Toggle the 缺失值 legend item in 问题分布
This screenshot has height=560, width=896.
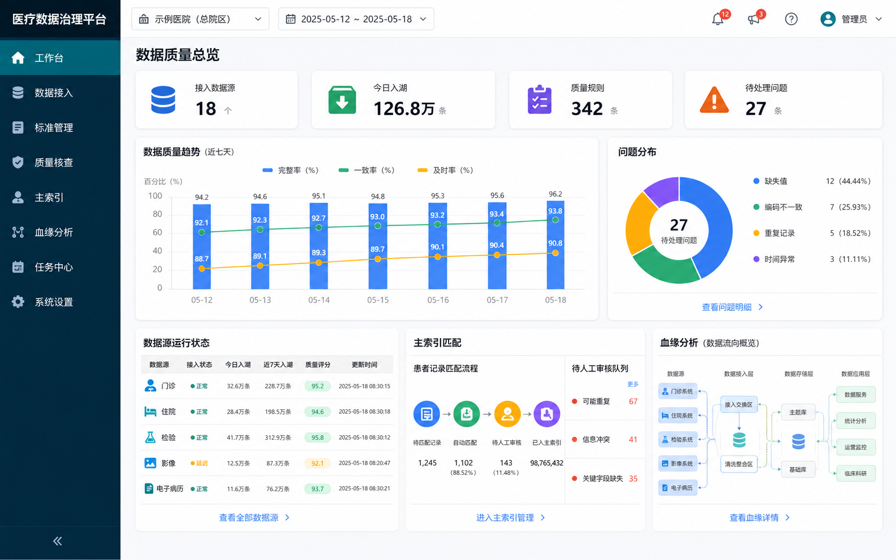pos(812,181)
